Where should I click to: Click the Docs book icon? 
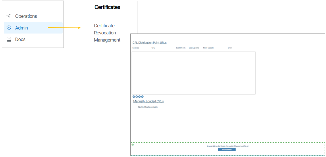tap(9, 39)
